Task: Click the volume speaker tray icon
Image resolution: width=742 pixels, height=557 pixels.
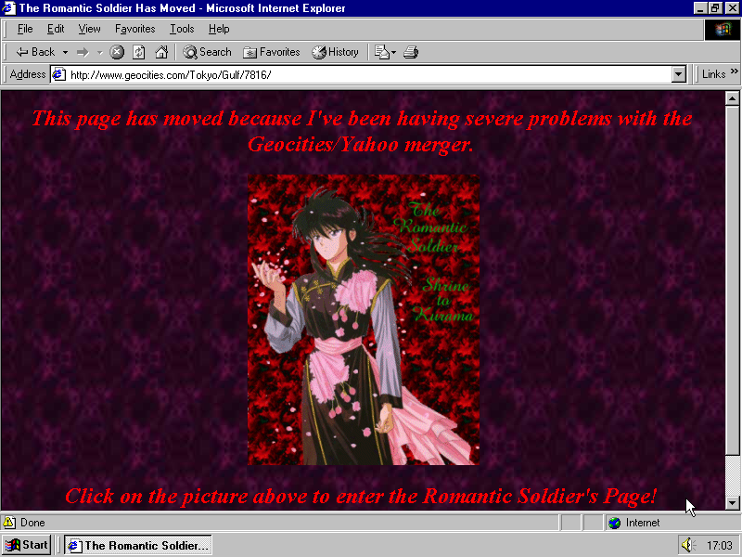Action: (x=687, y=545)
